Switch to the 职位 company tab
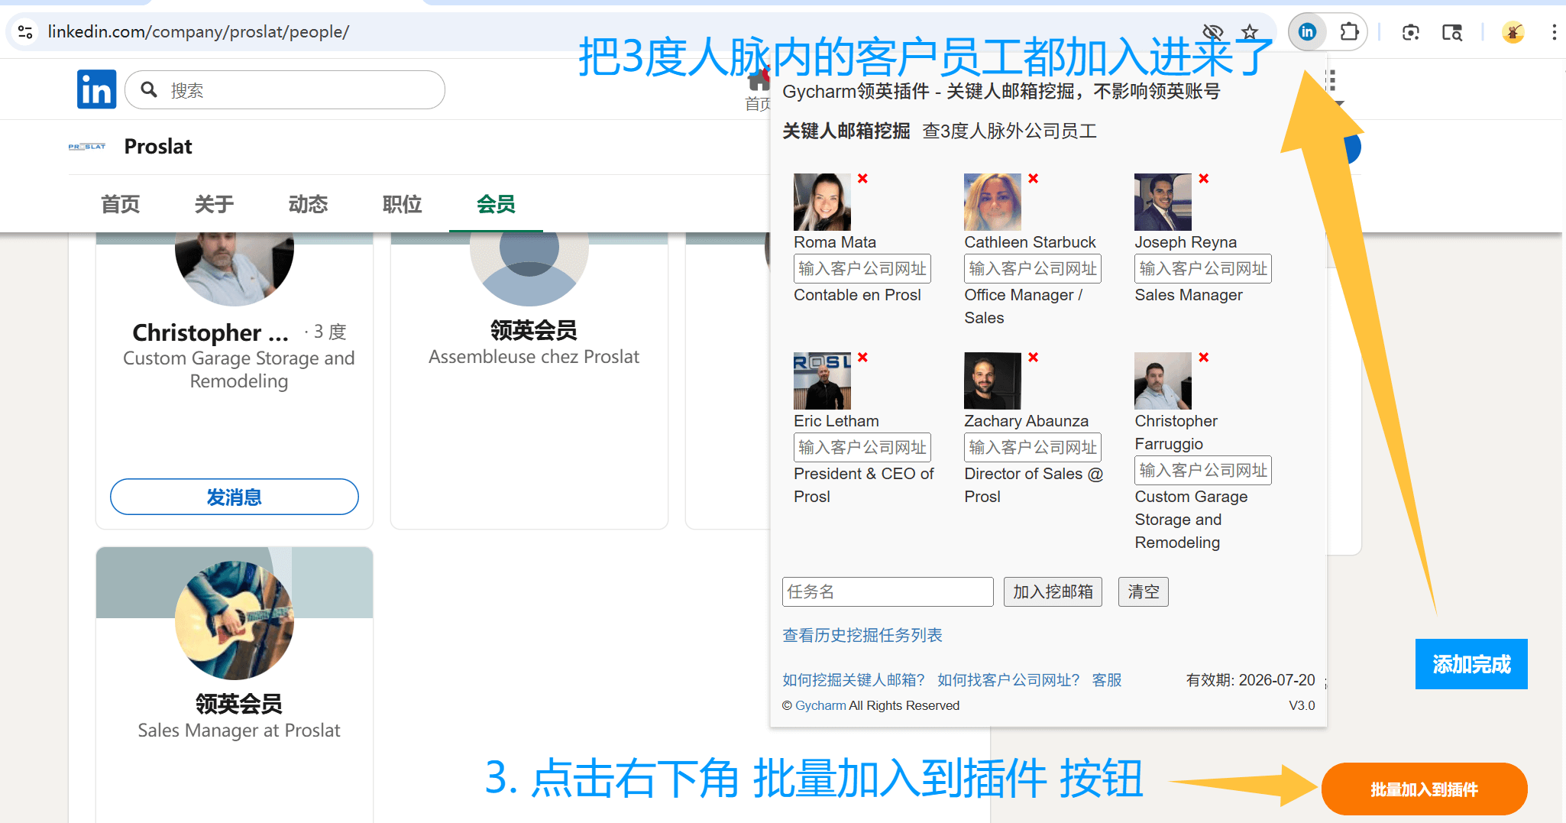 pyautogui.click(x=402, y=204)
